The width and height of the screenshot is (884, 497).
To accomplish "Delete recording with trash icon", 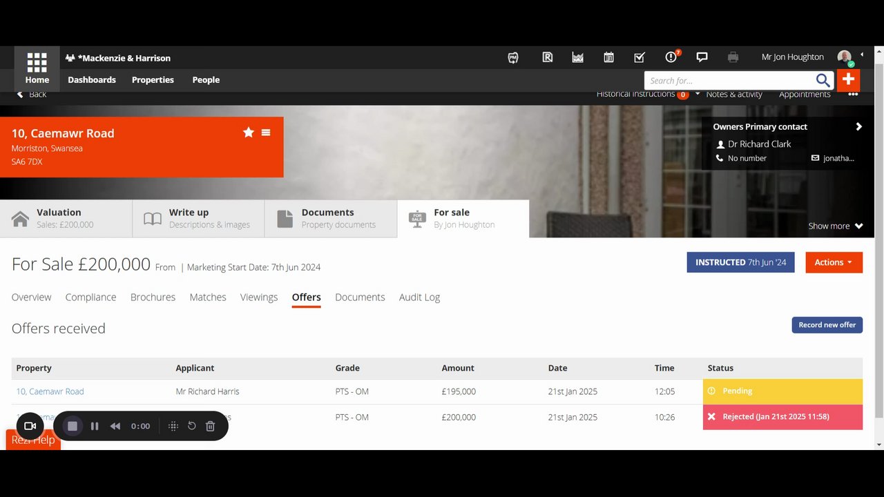I will click(x=211, y=426).
